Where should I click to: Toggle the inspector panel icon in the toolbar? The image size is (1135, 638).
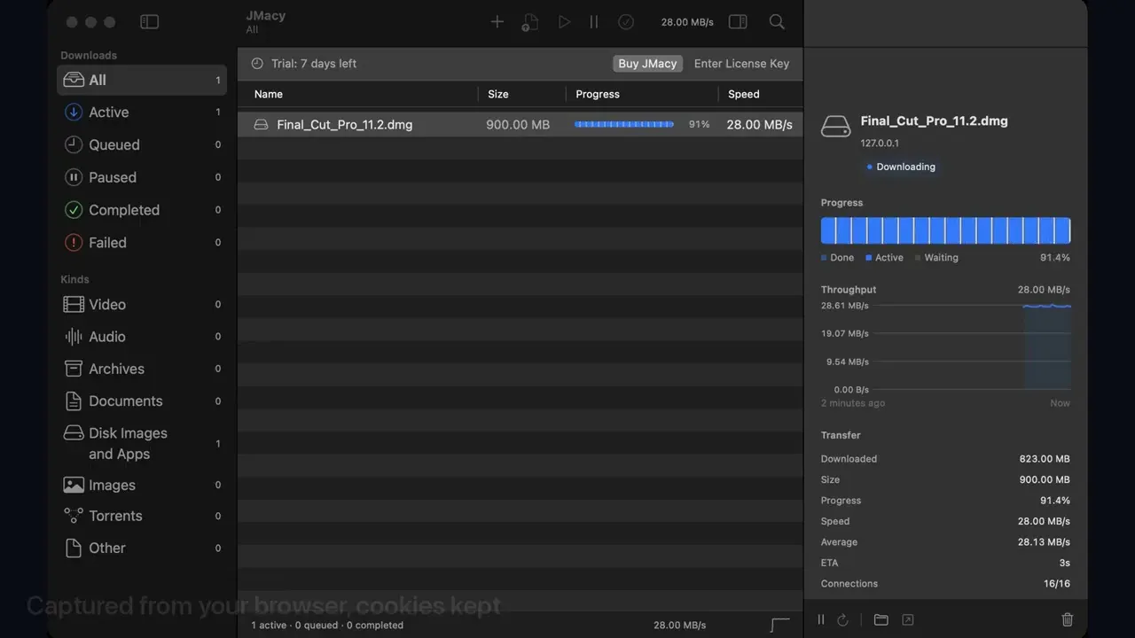(738, 22)
